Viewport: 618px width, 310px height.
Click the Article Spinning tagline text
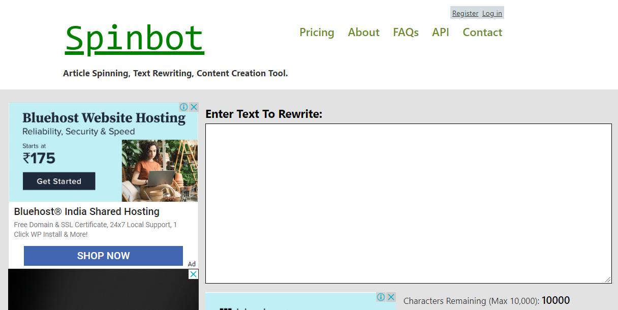(175, 73)
